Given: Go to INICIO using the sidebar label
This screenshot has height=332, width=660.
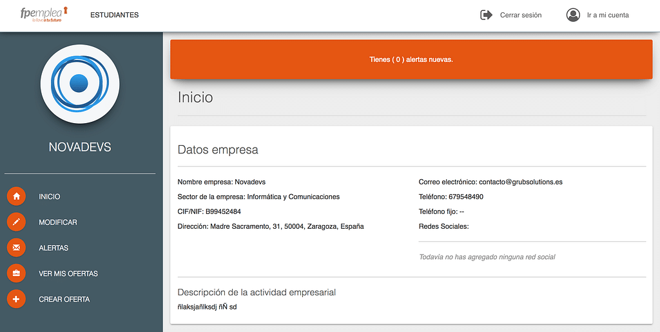Looking at the screenshot, I should pos(50,197).
